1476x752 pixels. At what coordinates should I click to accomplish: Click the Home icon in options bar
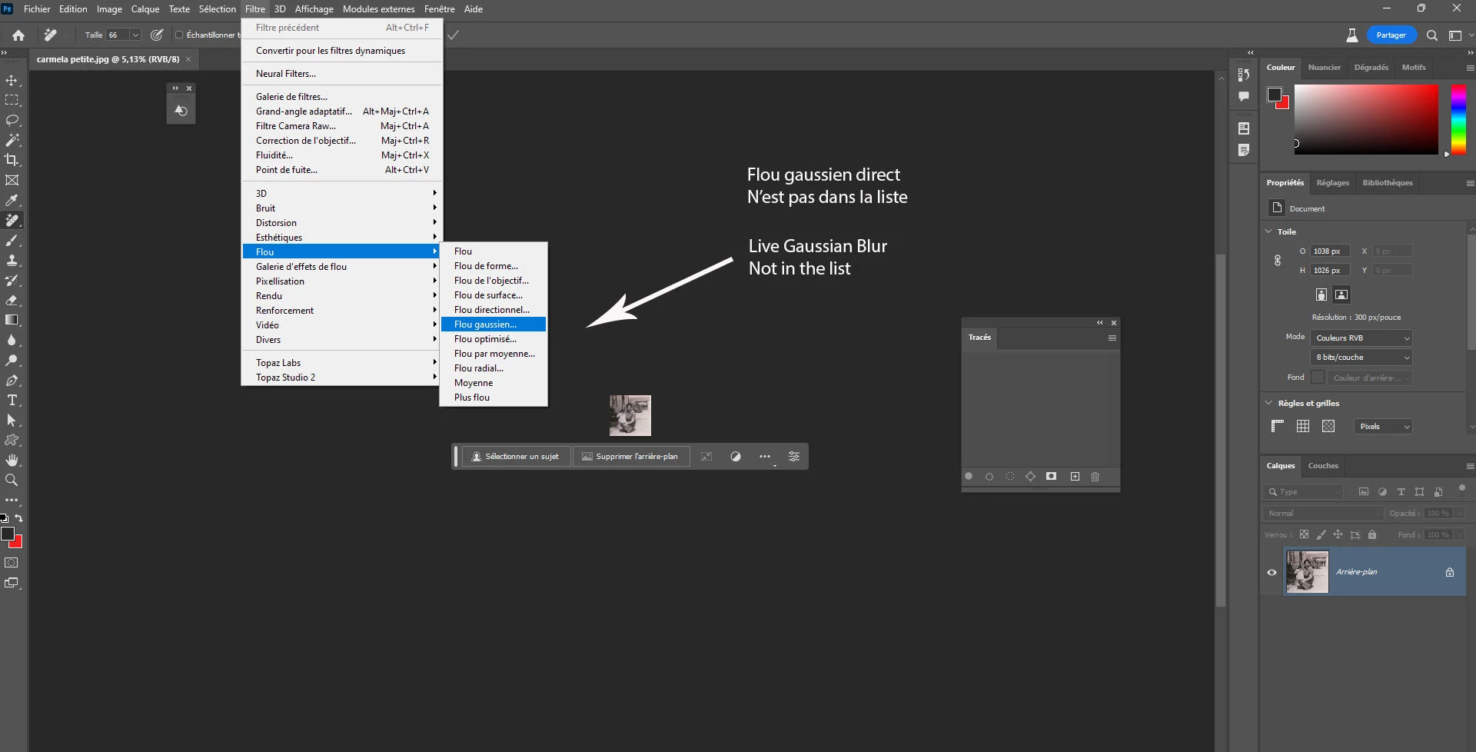[x=18, y=35]
